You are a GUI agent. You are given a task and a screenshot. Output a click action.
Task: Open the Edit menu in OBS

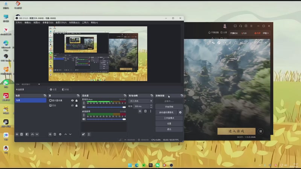[27, 23]
